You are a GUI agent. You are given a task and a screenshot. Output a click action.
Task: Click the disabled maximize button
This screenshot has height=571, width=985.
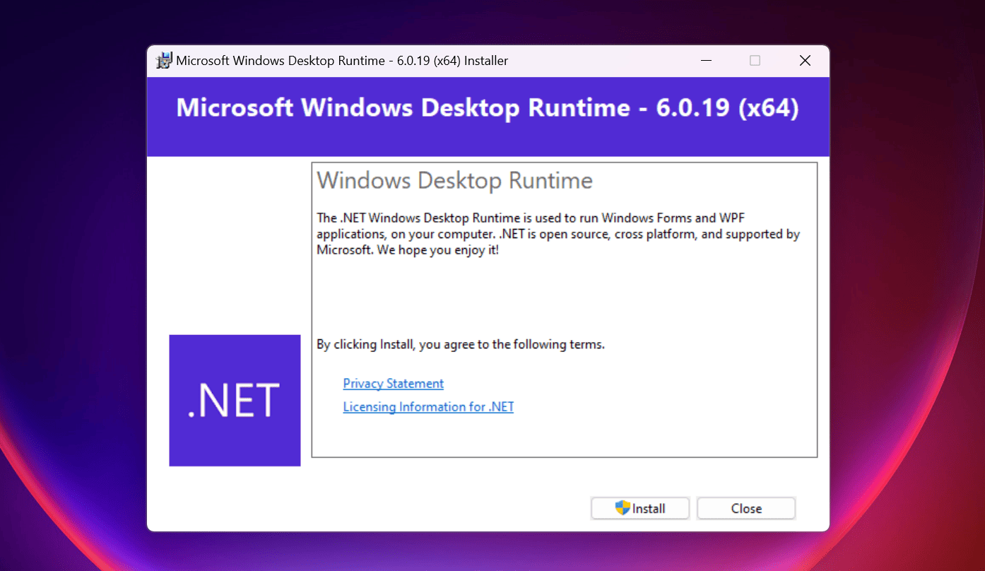(755, 61)
